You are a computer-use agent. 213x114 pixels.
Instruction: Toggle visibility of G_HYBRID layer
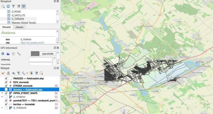pos(6,97)
